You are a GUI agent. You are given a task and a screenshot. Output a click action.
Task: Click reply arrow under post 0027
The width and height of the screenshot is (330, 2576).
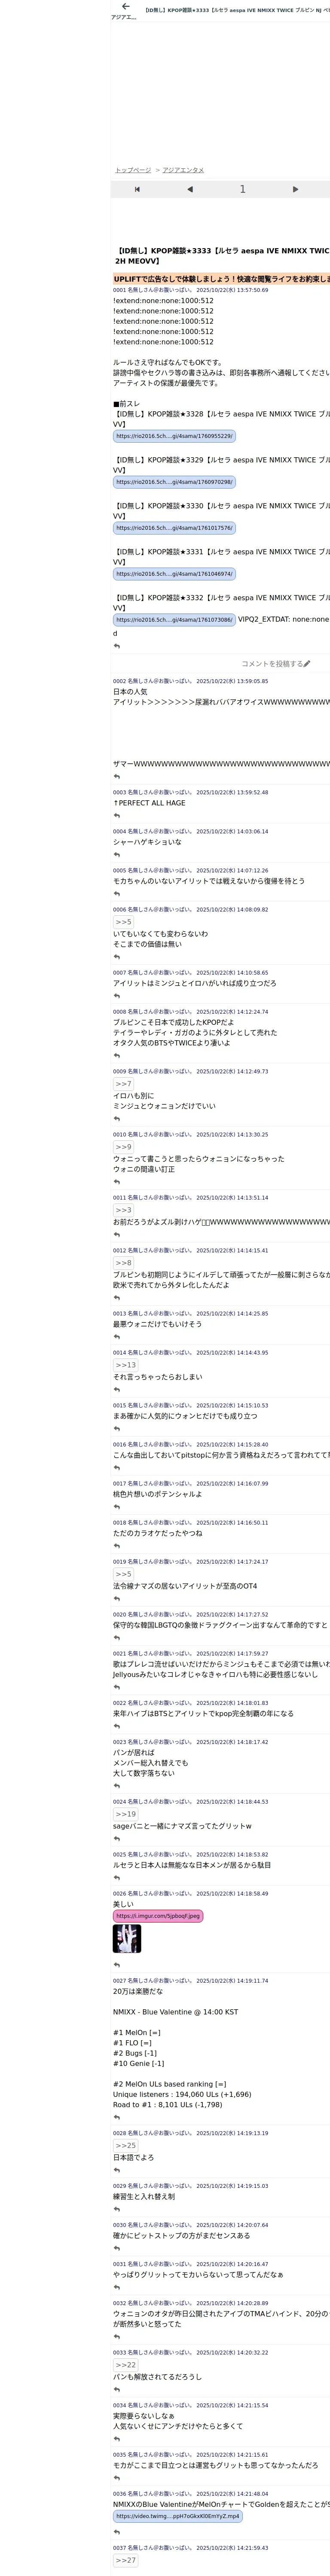117,2117
